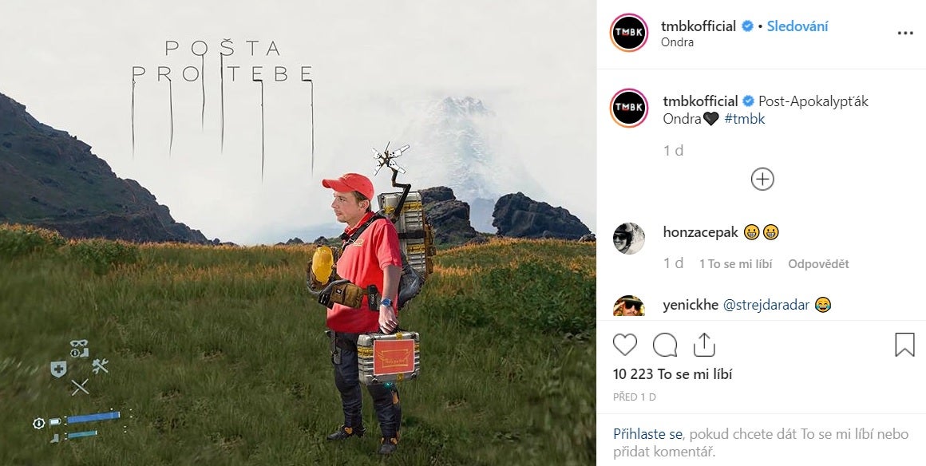View honzacepak's profile avatar
The height and width of the screenshot is (466, 926).
[x=629, y=238]
